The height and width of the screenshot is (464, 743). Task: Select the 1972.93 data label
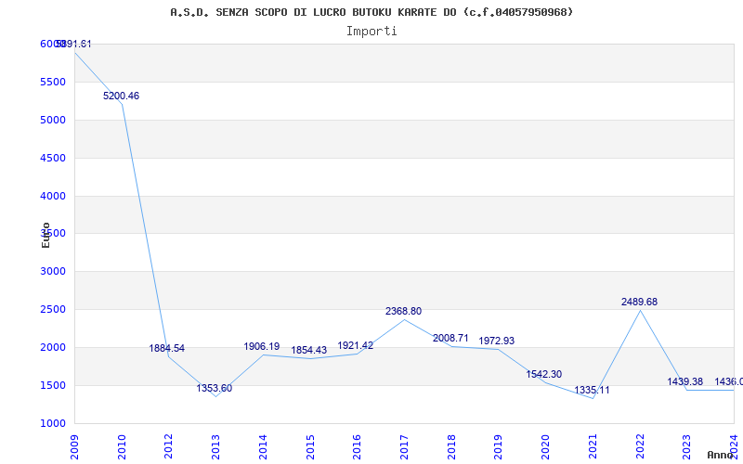497,341
